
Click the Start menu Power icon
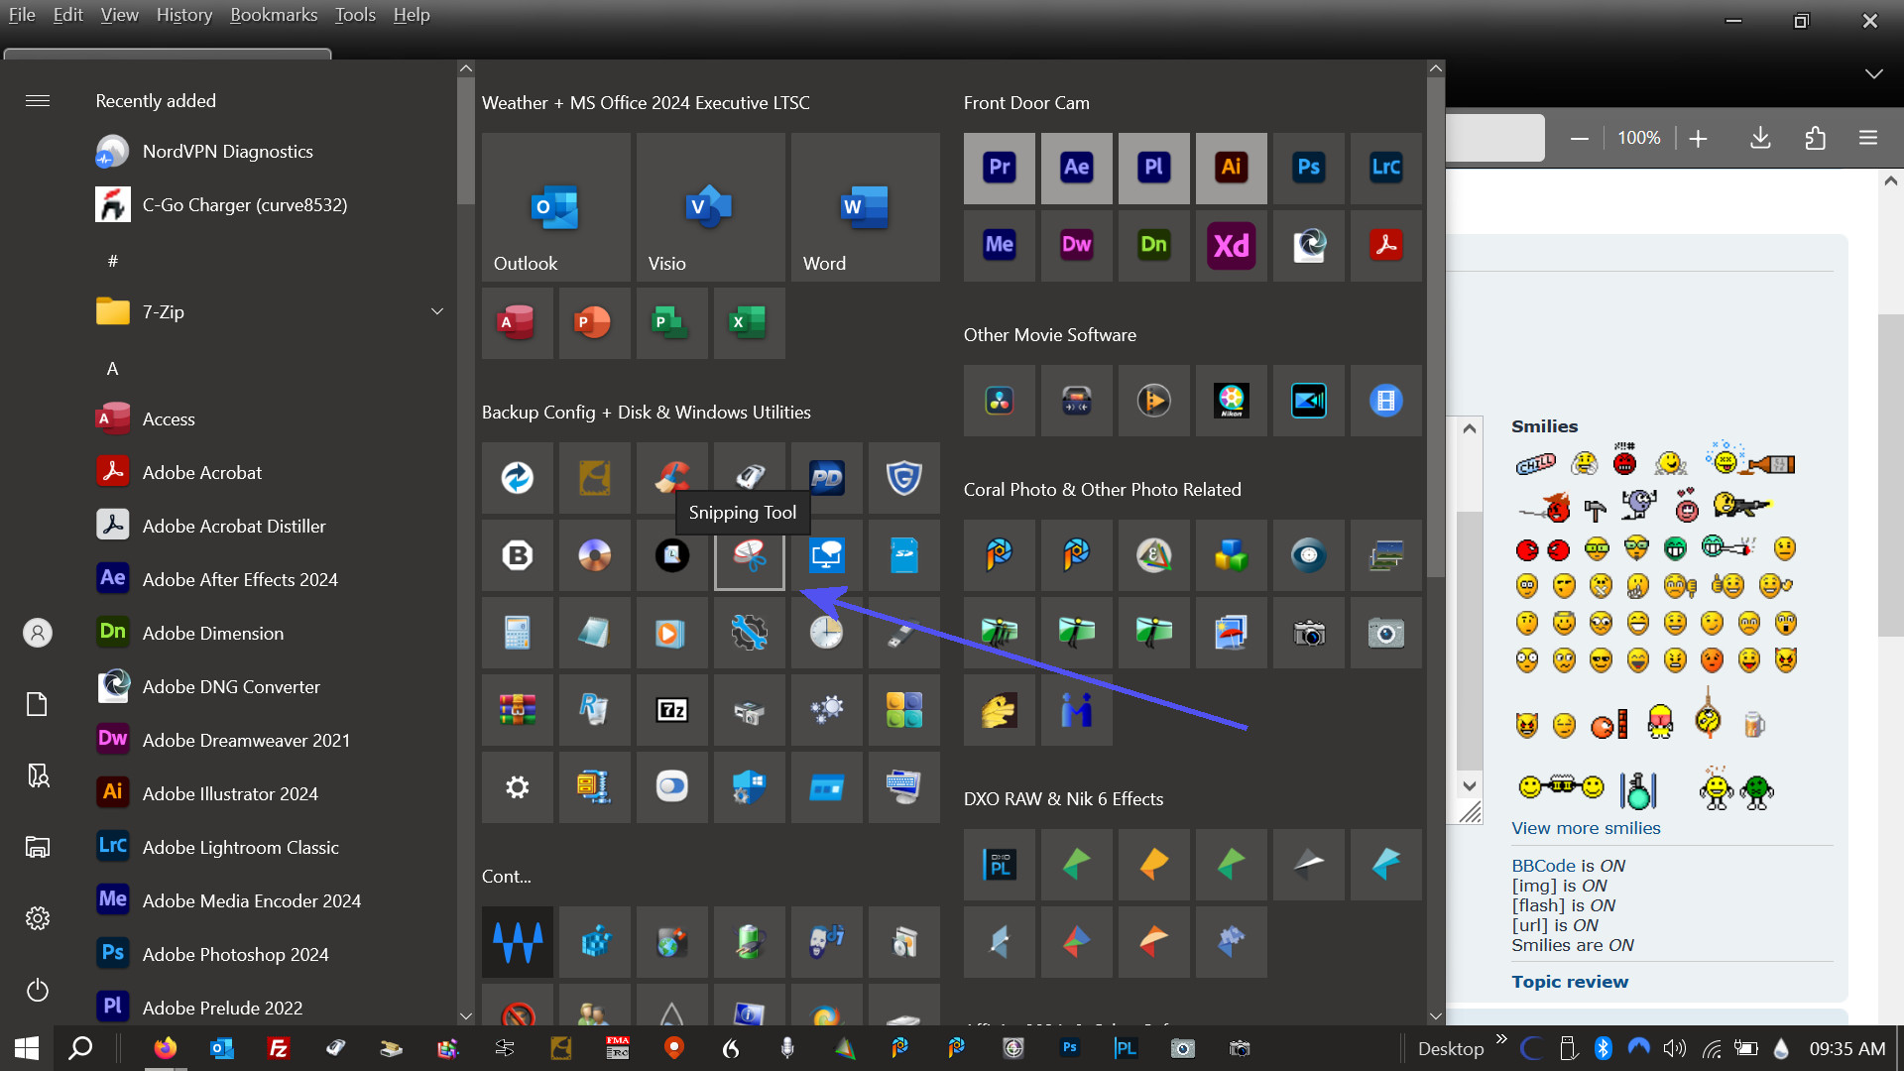click(38, 990)
